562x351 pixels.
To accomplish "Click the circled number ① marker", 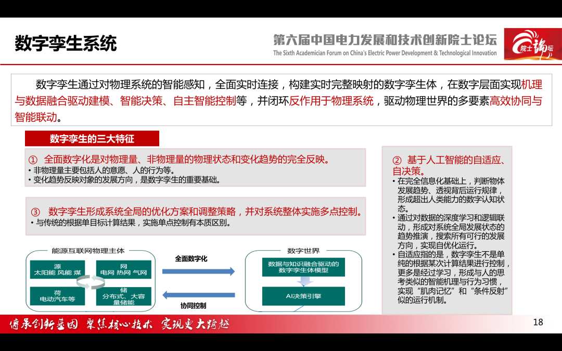I will (x=33, y=160).
